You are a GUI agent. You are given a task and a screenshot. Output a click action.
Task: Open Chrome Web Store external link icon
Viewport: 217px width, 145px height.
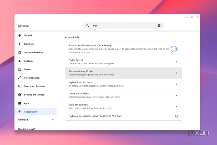(x=176, y=116)
